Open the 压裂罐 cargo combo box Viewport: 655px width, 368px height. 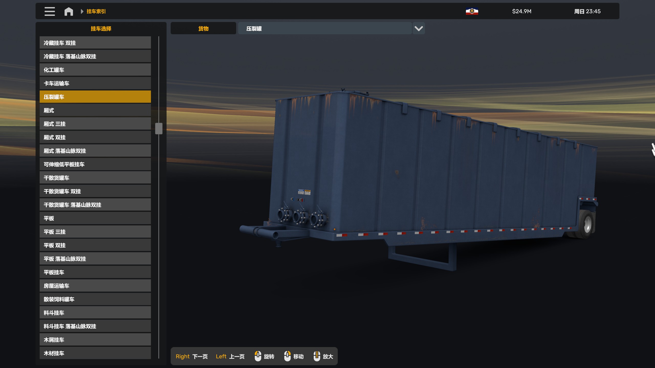point(325,28)
